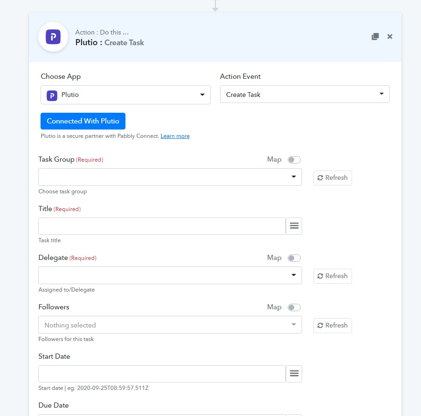Click the Plutio icon inside Choose App box

(x=52, y=95)
